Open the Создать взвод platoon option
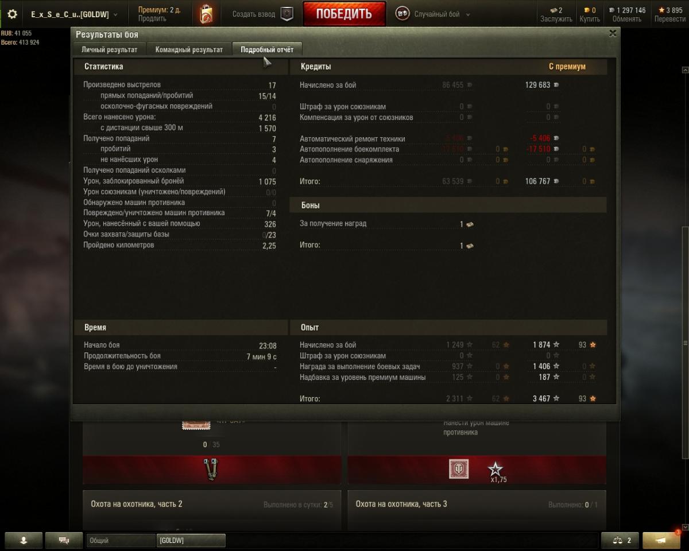The image size is (689, 551). [x=253, y=14]
